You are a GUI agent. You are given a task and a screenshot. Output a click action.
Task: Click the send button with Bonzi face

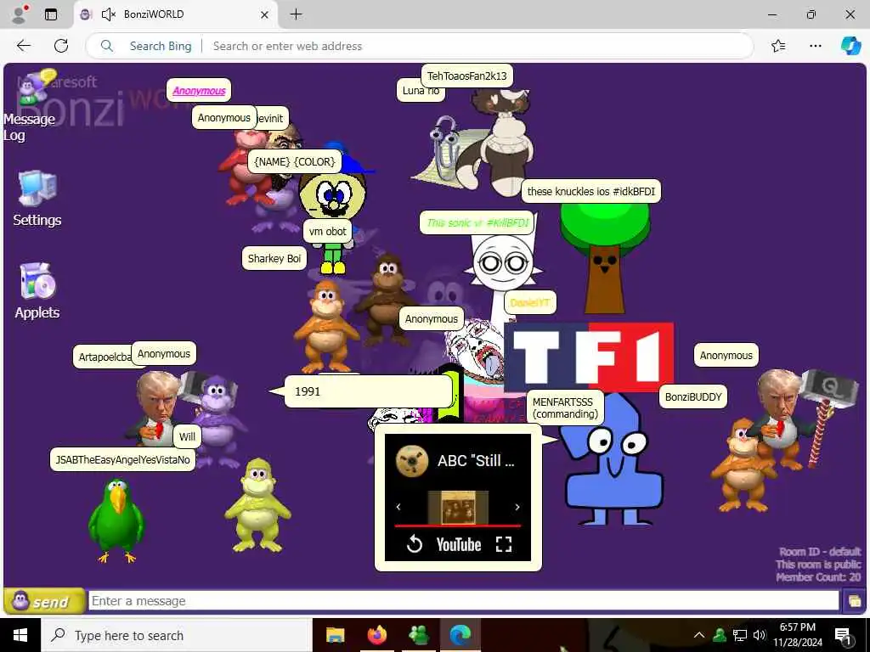click(x=45, y=601)
